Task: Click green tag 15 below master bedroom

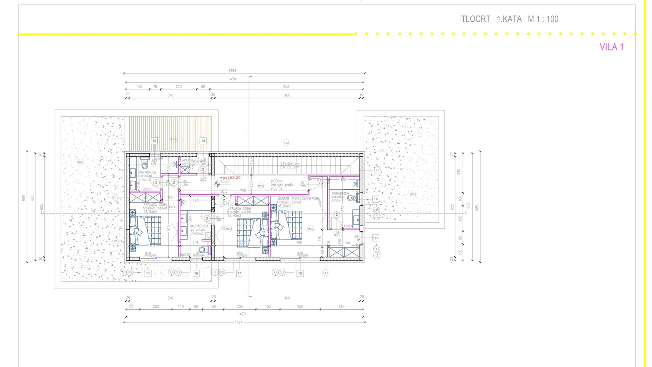Action: pyautogui.click(x=300, y=273)
